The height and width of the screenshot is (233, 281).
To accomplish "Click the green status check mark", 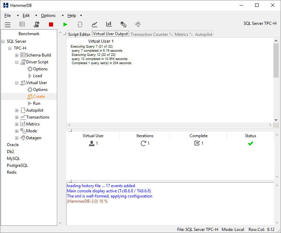I will pyautogui.click(x=251, y=143).
